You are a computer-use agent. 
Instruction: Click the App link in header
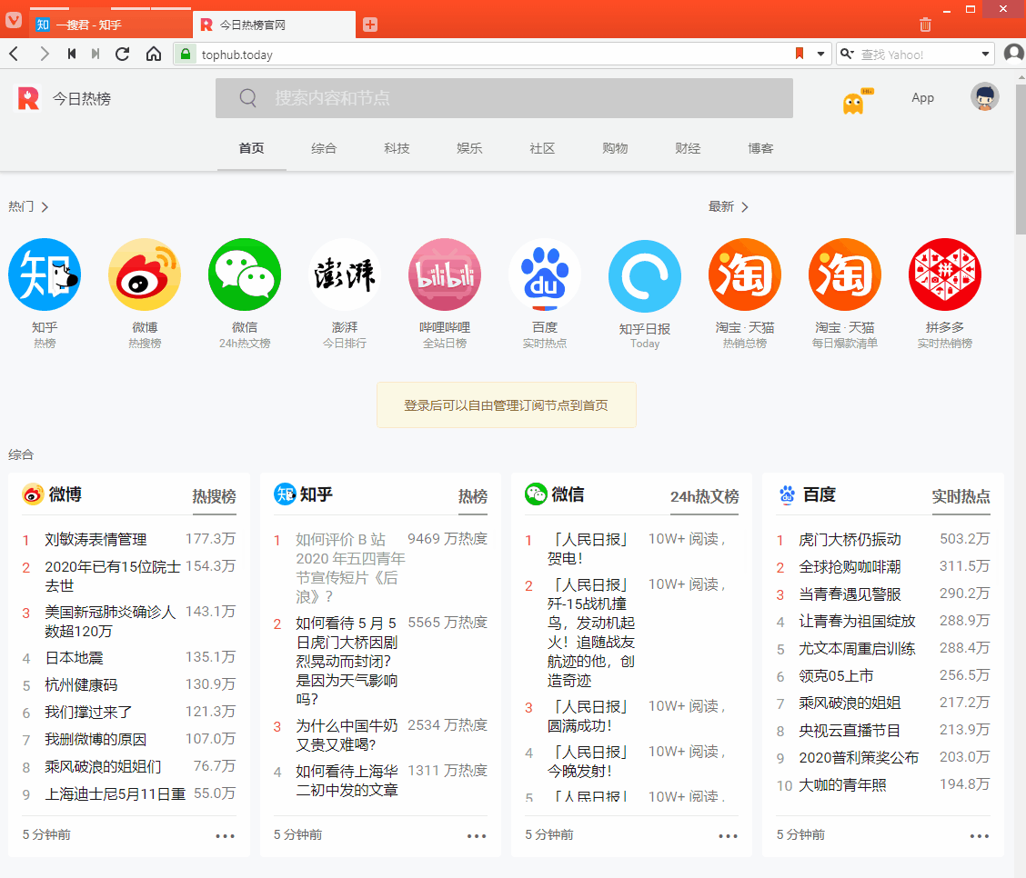(922, 97)
